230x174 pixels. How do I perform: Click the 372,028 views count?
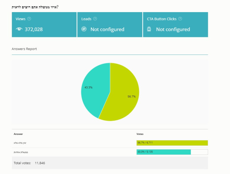(x=33, y=29)
